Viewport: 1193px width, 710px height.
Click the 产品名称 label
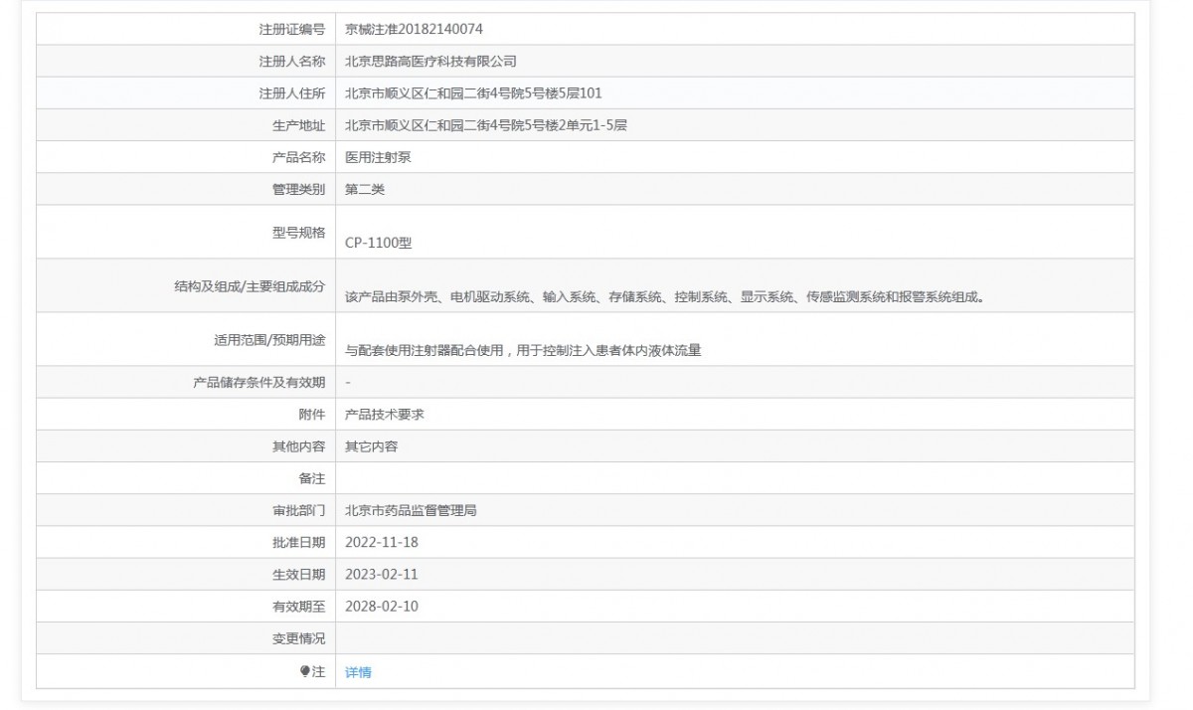(298, 157)
